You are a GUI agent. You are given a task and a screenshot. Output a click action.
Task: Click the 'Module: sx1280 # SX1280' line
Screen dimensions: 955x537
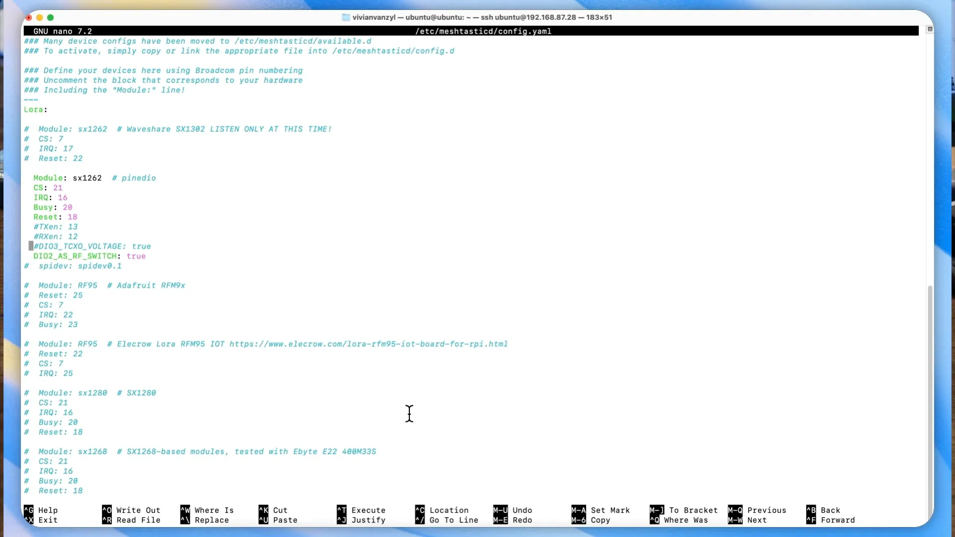point(90,393)
